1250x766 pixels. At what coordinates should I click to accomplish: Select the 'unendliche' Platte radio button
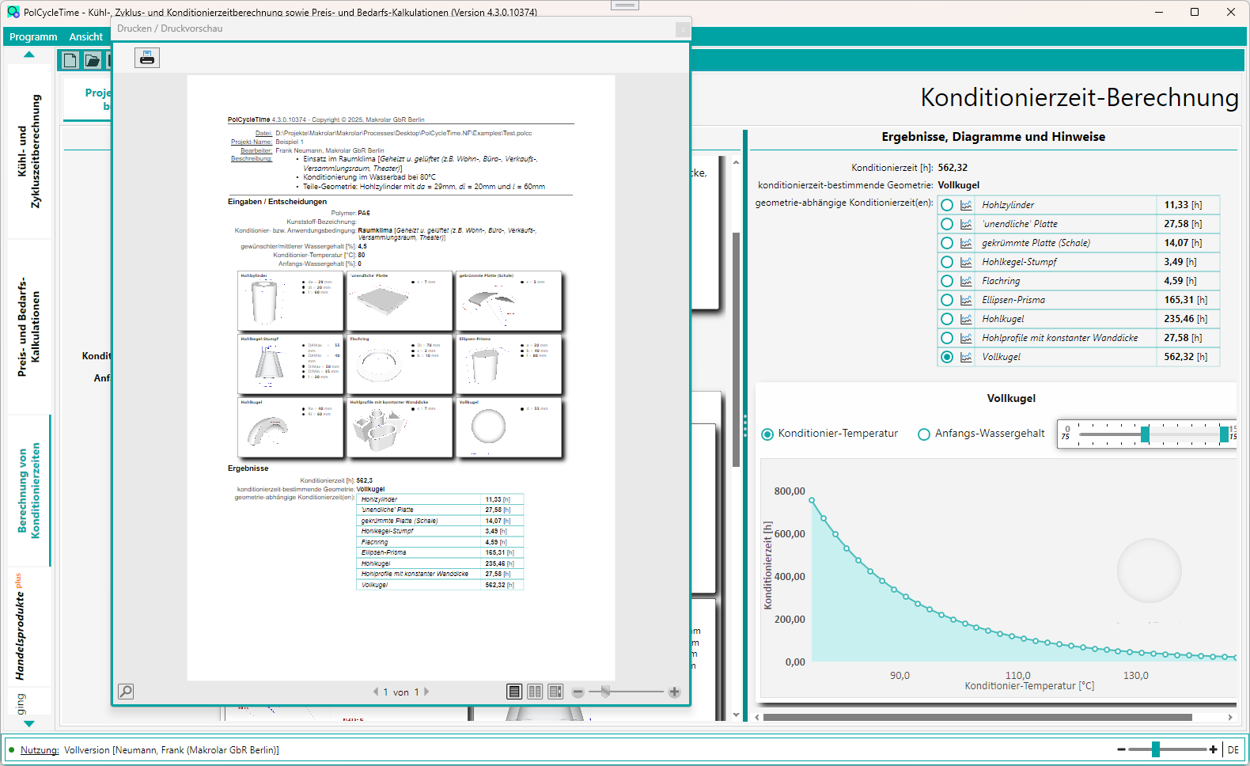tap(947, 224)
